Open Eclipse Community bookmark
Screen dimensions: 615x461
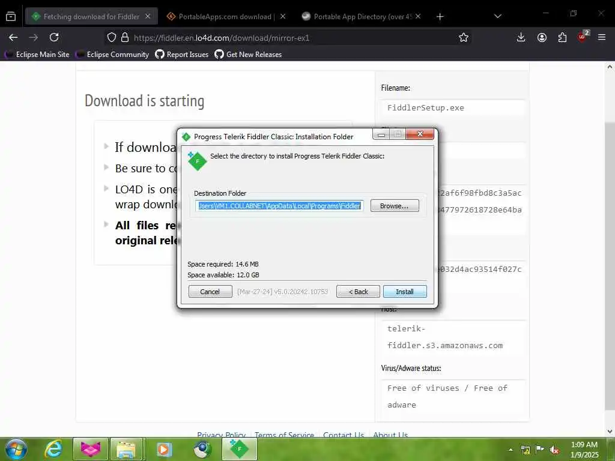pyautogui.click(x=112, y=55)
